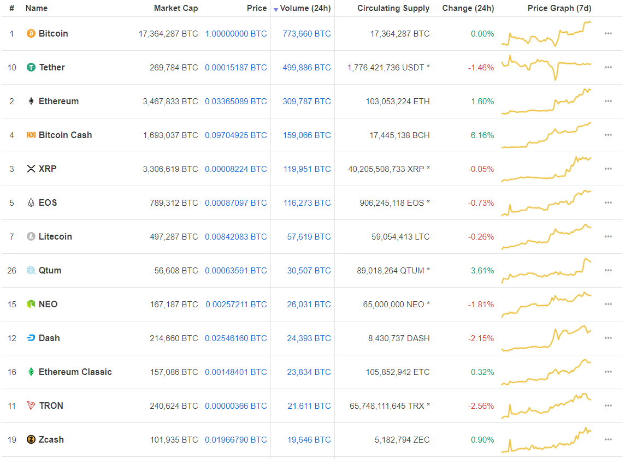The image size is (637, 459).
Task: View Dash 7-day price graph
Action: pos(546,338)
